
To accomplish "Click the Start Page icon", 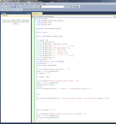I will coord(75,7).
